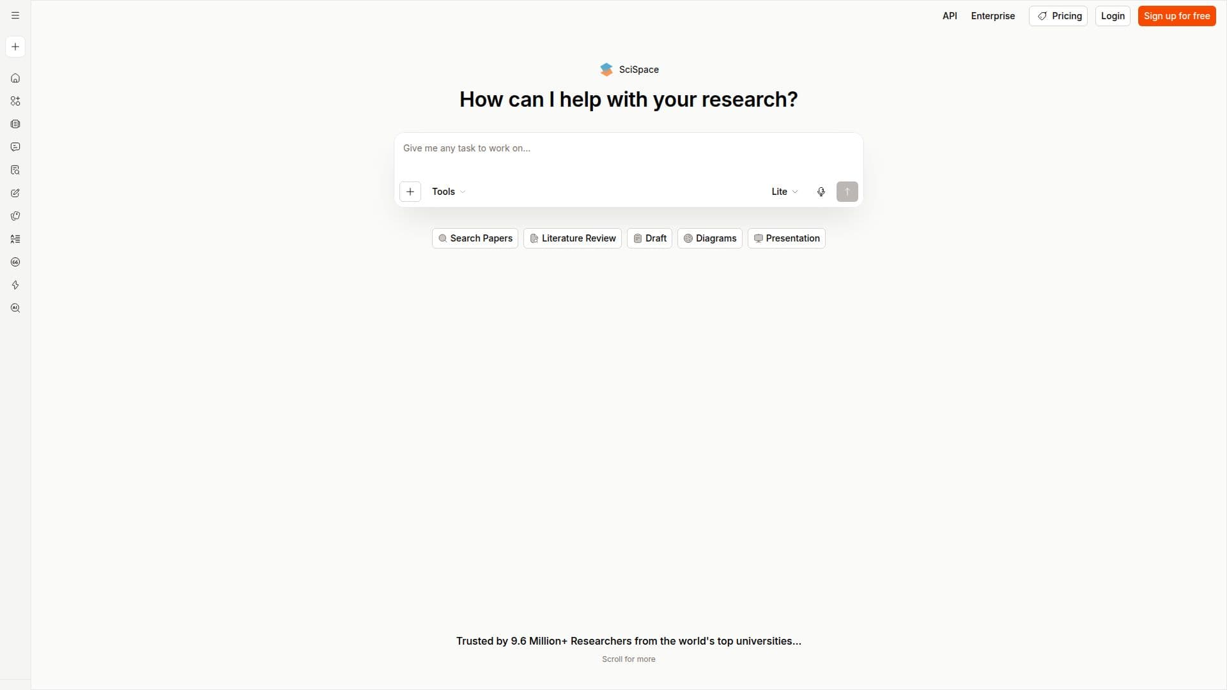Click Sign up for free button
Viewport: 1227px width, 690px height.
1177,16
